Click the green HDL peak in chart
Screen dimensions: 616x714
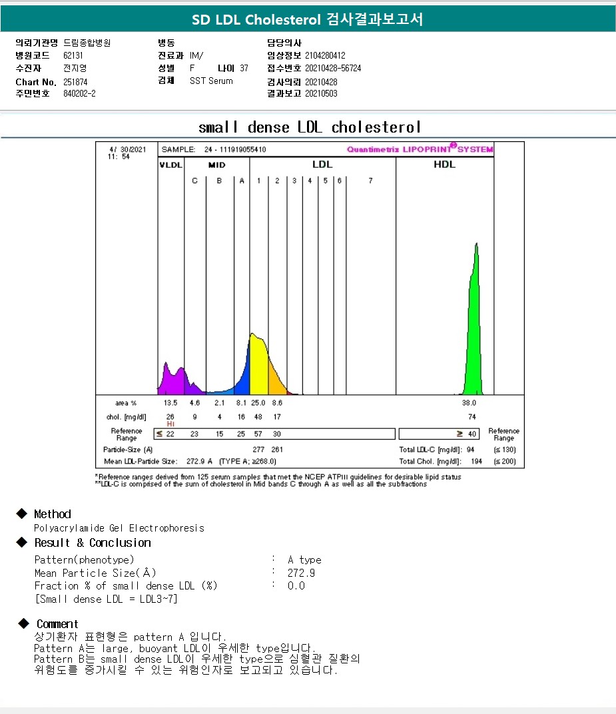click(474, 337)
